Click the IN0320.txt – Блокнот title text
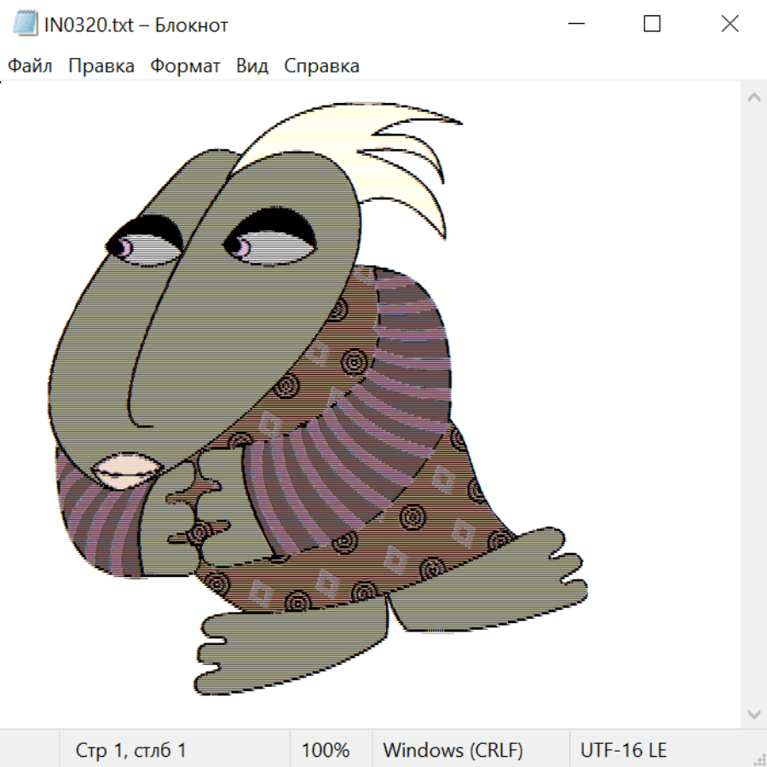 pyautogui.click(x=136, y=25)
